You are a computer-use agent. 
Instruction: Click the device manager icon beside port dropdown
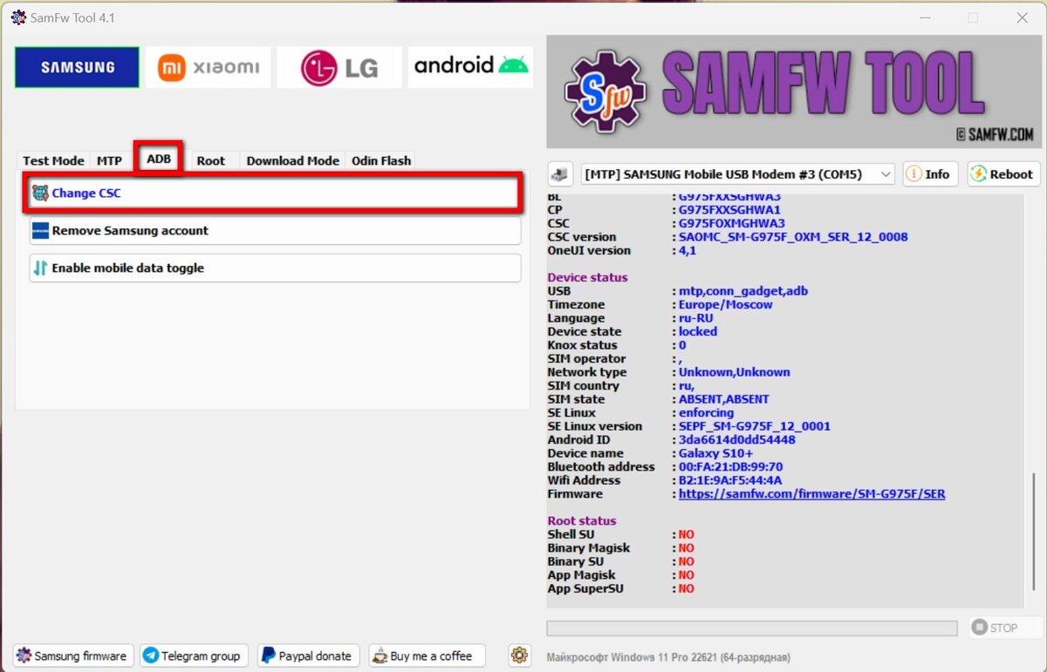tap(559, 174)
